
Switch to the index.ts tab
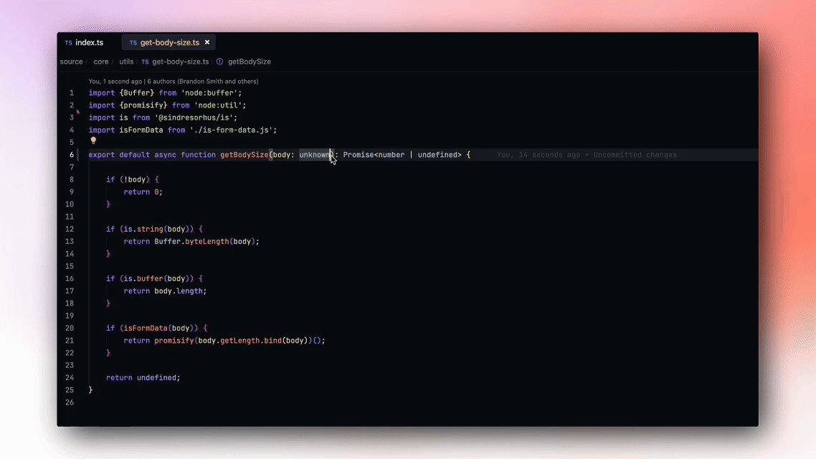(x=89, y=43)
